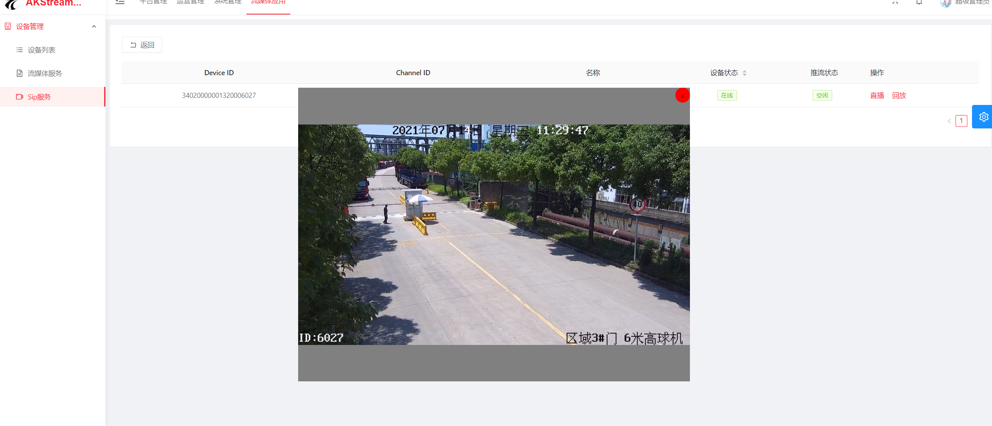The width and height of the screenshot is (992, 426).
Task: Open 流媒体服务 in the sidebar
Action: (x=45, y=73)
